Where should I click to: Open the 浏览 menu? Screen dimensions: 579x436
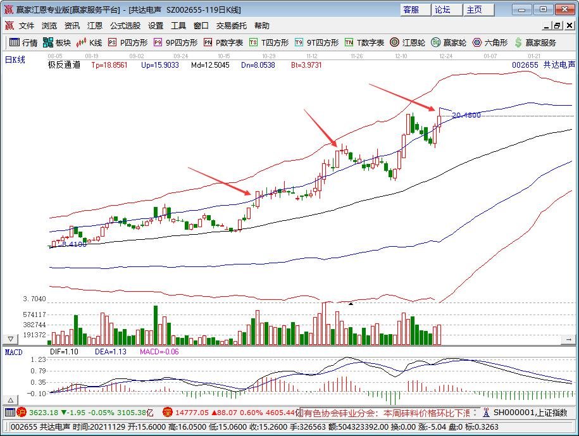pyautogui.click(x=49, y=26)
